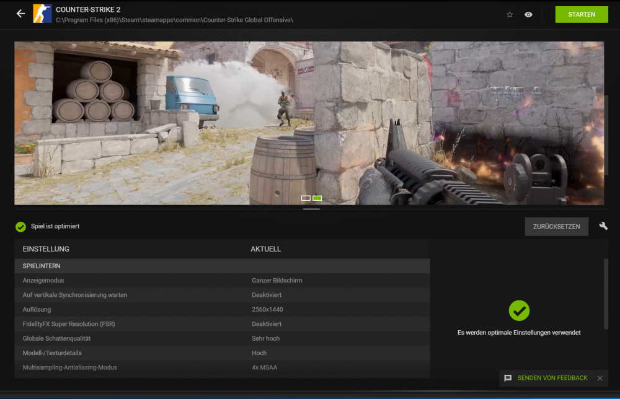Open the SENDEN VON FEEDBACK link
620x399 pixels.
pyautogui.click(x=552, y=378)
